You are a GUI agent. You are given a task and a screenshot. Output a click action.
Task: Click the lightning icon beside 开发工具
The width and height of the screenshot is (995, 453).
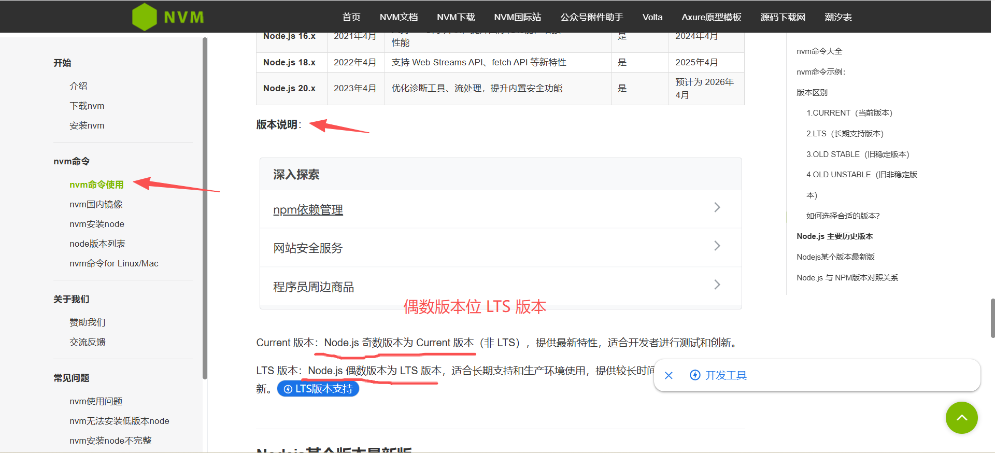coord(695,375)
